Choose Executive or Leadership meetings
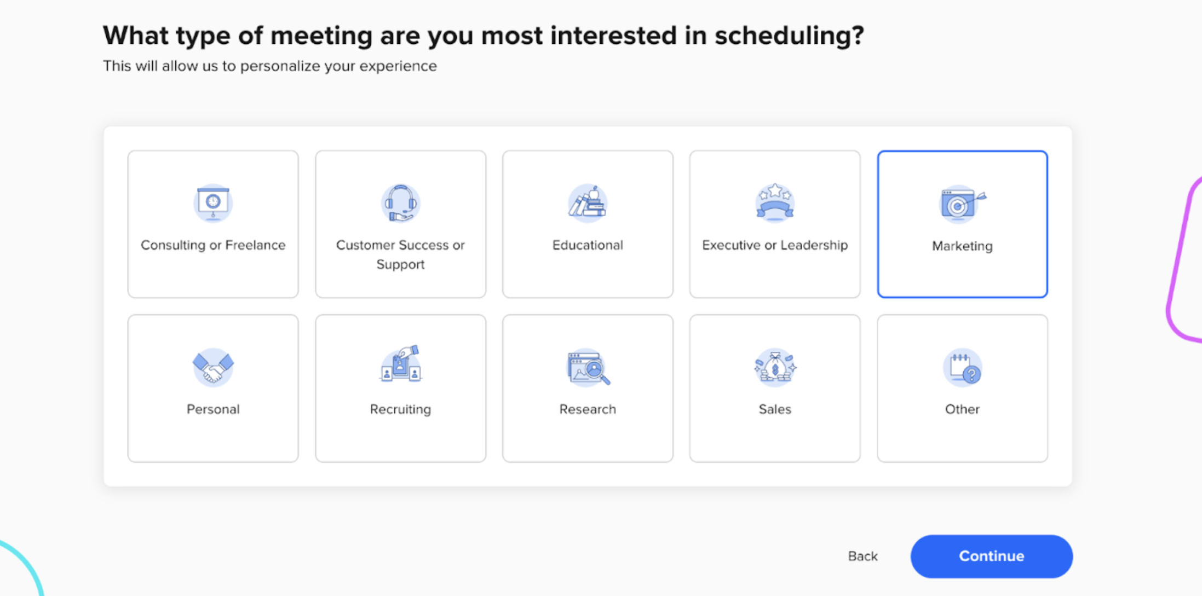This screenshot has height=596, width=1202. point(774,224)
